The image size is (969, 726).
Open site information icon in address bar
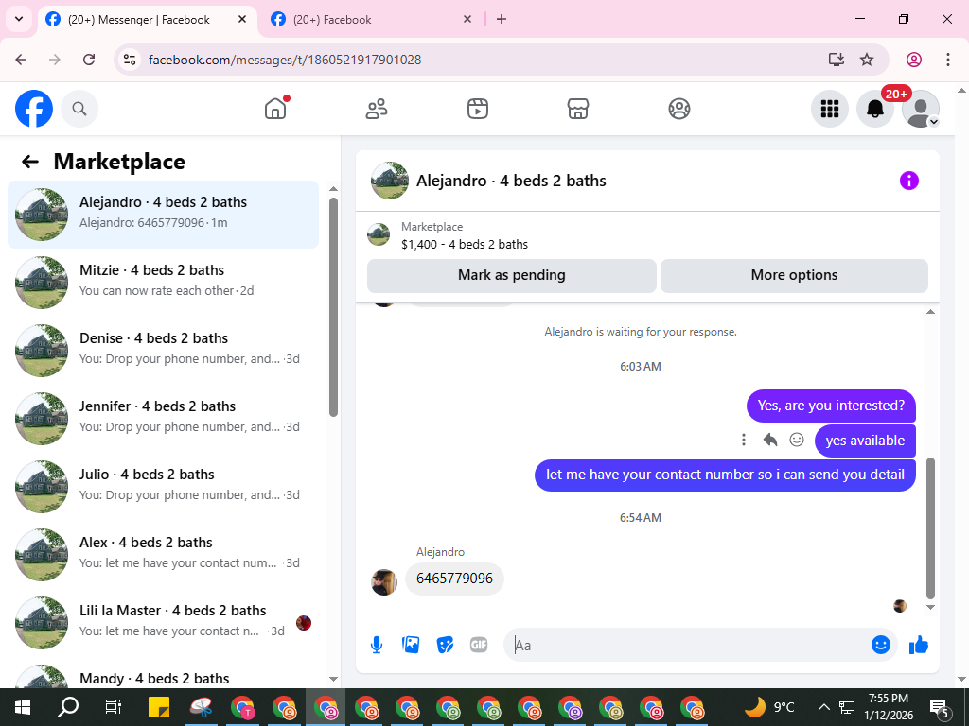pyautogui.click(x=129, y=60)
